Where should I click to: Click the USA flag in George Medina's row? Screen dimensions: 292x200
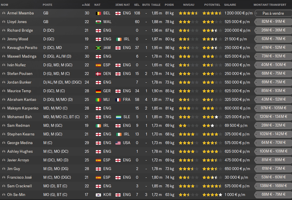[119, 143]
